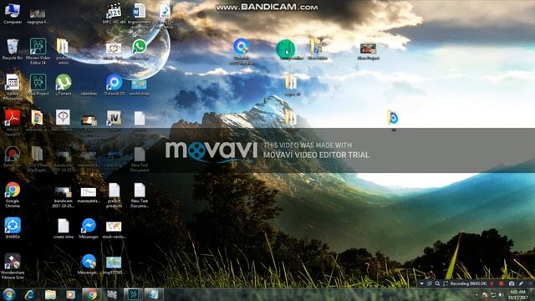Viewport: 535px width, 301px height.
Task: Open the Adobe Reader shortcut
Action: click(x=13, y=123)
